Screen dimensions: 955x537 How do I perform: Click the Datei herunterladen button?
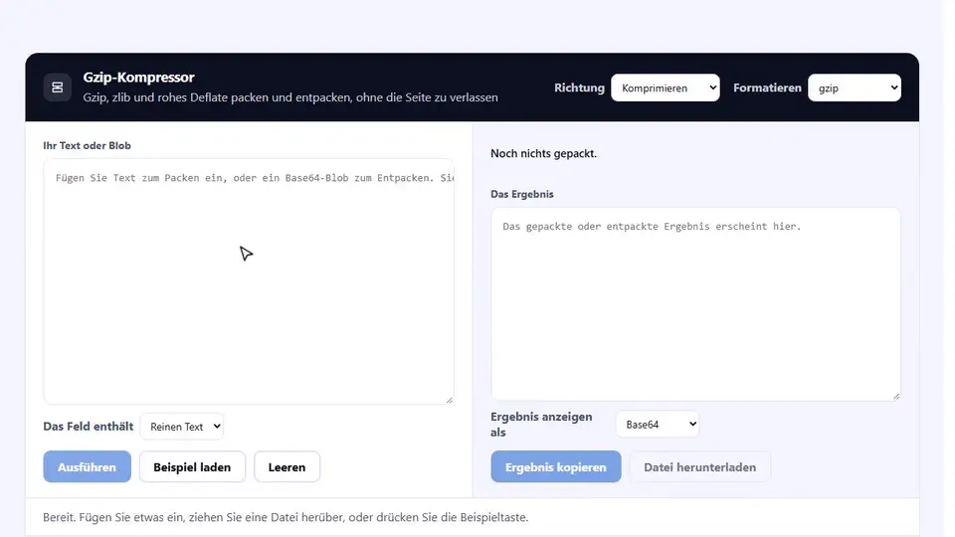coord(699,467)
